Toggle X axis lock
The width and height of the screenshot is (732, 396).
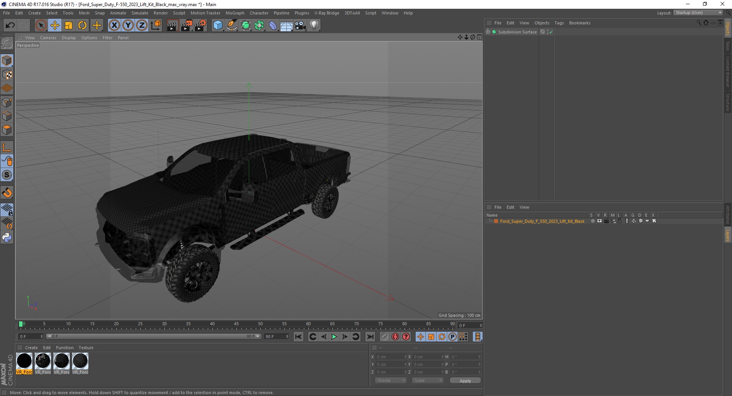114,26
